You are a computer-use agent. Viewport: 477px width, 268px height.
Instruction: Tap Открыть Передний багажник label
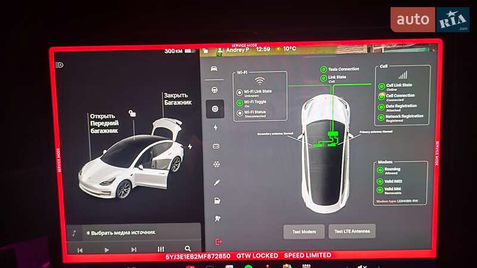pyautogui.click(x=104, y=123)
